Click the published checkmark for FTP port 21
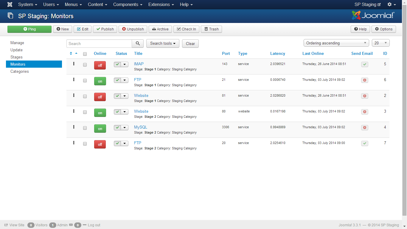The width and height of the screenshot is (407, 229). (118, 80)
